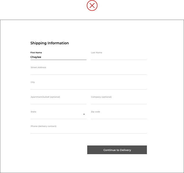Click the State placeholder label
This screenshot has height=173, width=184.
(x=33, y=112)
